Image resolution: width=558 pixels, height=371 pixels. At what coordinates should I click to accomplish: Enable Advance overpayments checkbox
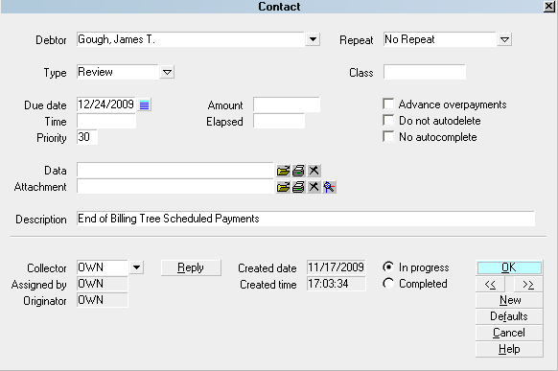388,104
